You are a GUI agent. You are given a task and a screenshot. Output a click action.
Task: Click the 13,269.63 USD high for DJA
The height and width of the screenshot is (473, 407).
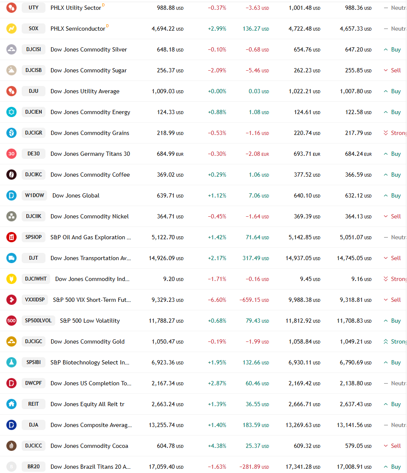(x=303, y=425)
